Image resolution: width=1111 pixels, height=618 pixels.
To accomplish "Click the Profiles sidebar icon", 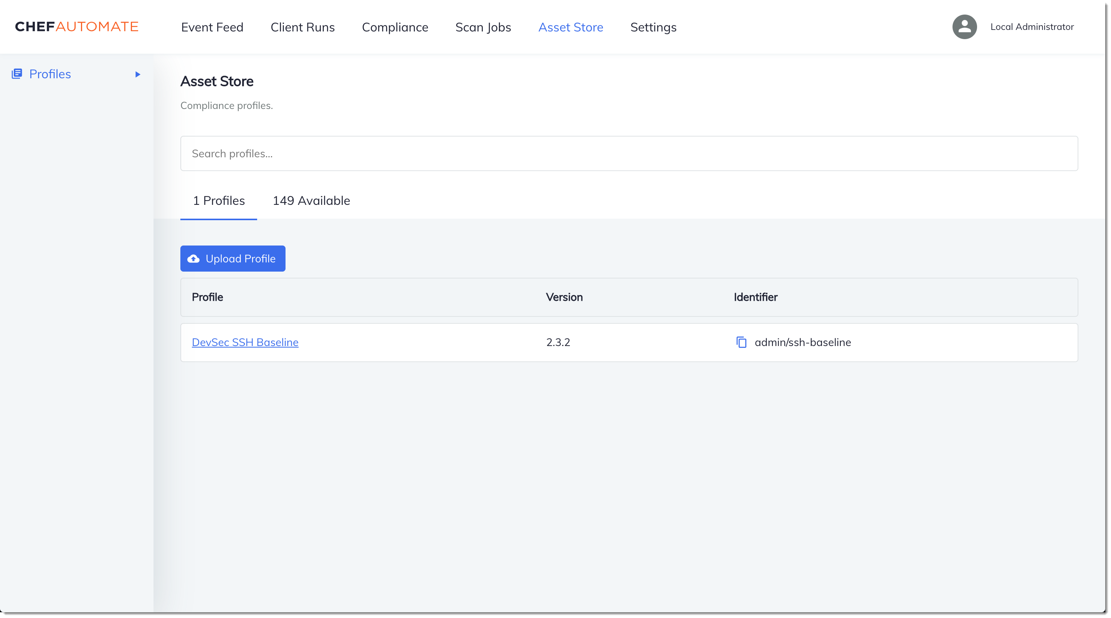I will [x=17, y=74].
